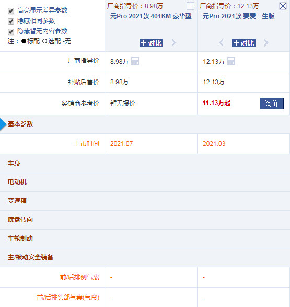Toggle 高亮显示差异参数 checkbox
Screen dimensions: 290x307
point(11,11)
